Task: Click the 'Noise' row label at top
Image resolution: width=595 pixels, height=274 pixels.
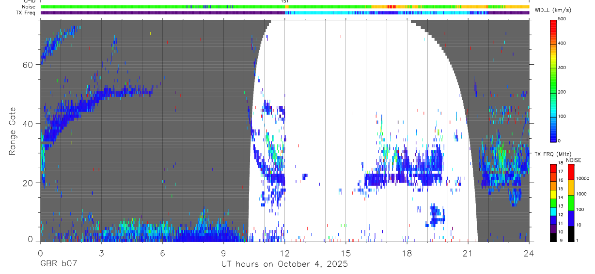Action: click(29, 7)
